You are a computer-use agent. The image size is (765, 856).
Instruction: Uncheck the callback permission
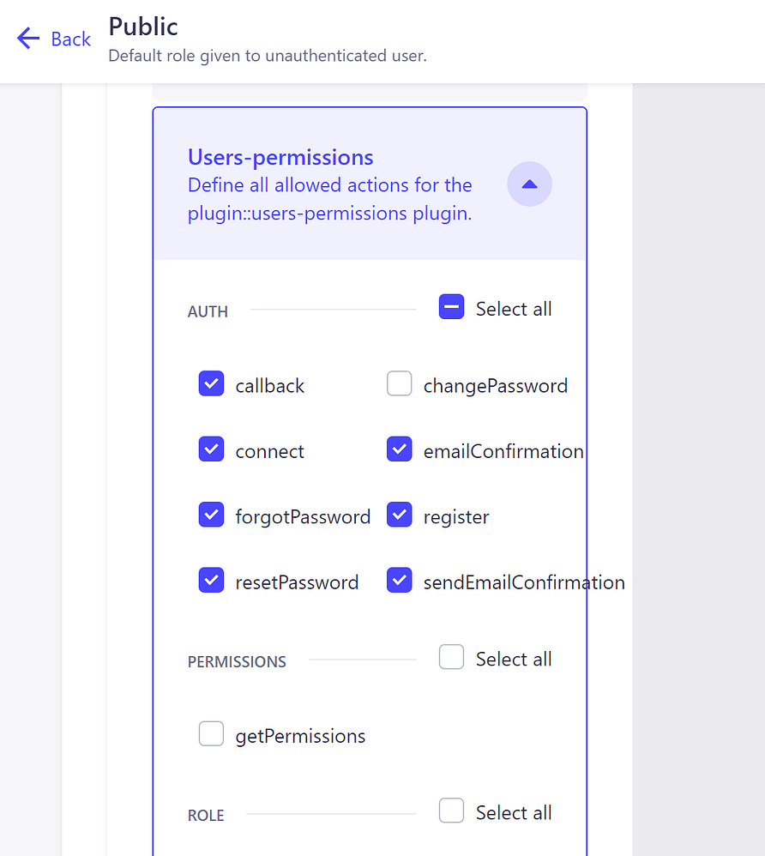[x=211, y=383]
